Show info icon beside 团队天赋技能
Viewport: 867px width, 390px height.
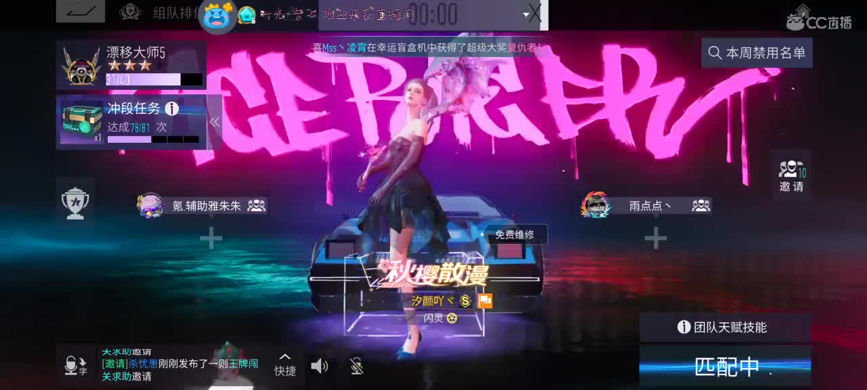(684, 327)
